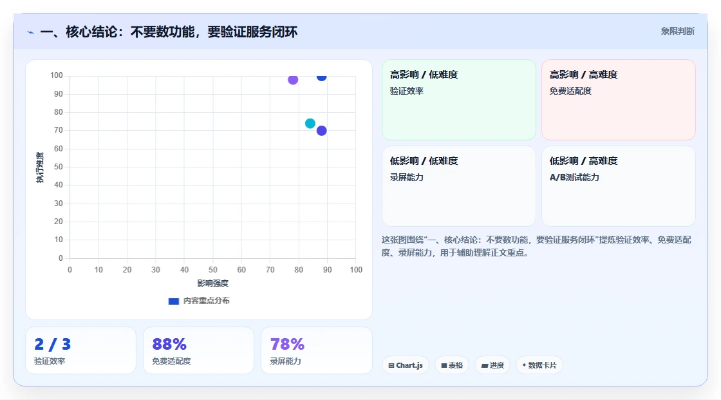Click the A/B测试能力 text
Viewport: 721px width, 400px height.
coord(574,177)
